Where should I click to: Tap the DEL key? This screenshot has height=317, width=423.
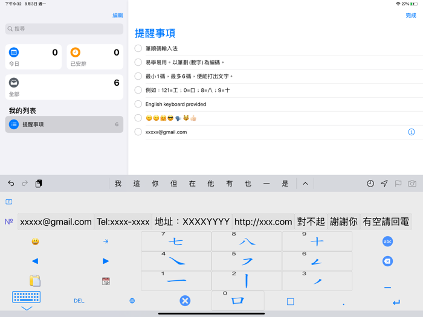coord(79,301)
